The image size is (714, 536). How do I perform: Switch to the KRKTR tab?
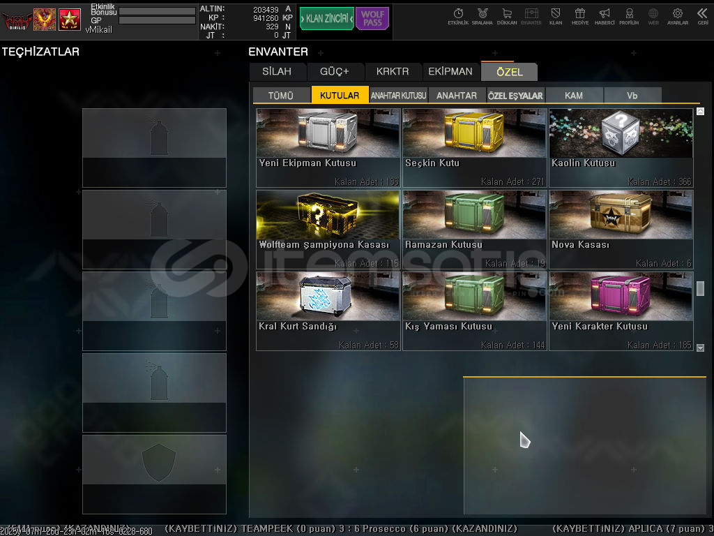pos(393,72)
